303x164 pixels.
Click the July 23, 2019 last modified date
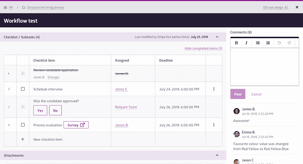point(200,37)
